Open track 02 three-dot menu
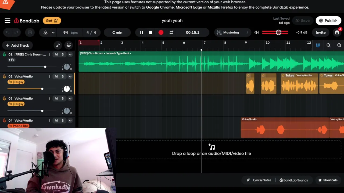344x193 pixels. 50,76
